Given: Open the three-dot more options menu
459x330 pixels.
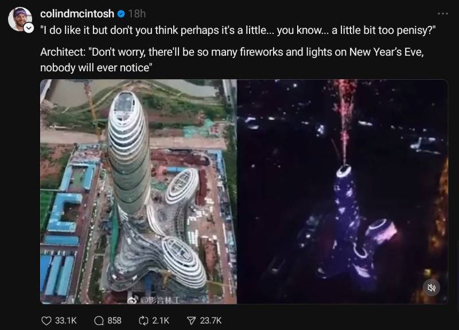Looking at the screenshot, I should pos(442,14).
